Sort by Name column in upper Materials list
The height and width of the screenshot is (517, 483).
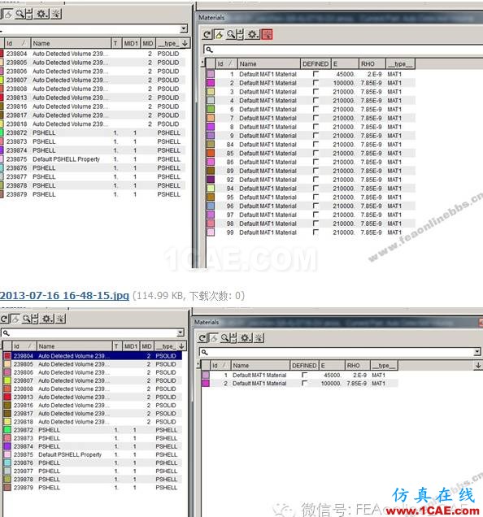(268, 63)
